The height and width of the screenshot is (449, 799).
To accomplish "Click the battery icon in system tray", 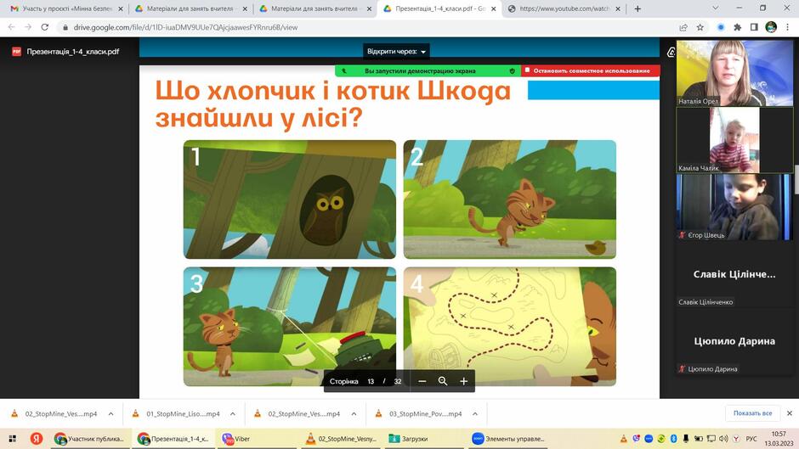I will (698, 438).
